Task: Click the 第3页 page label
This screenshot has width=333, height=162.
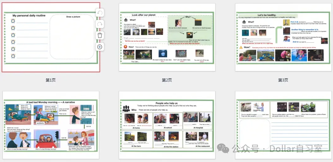Action: (283, 80)
